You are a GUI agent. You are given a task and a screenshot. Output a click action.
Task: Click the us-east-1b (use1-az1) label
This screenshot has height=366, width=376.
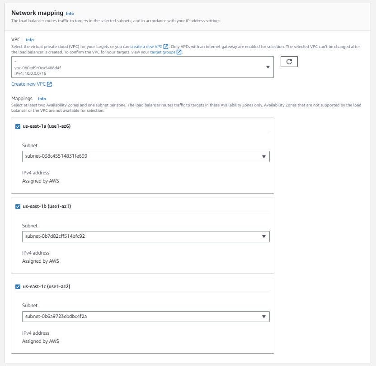click(47, 206)
